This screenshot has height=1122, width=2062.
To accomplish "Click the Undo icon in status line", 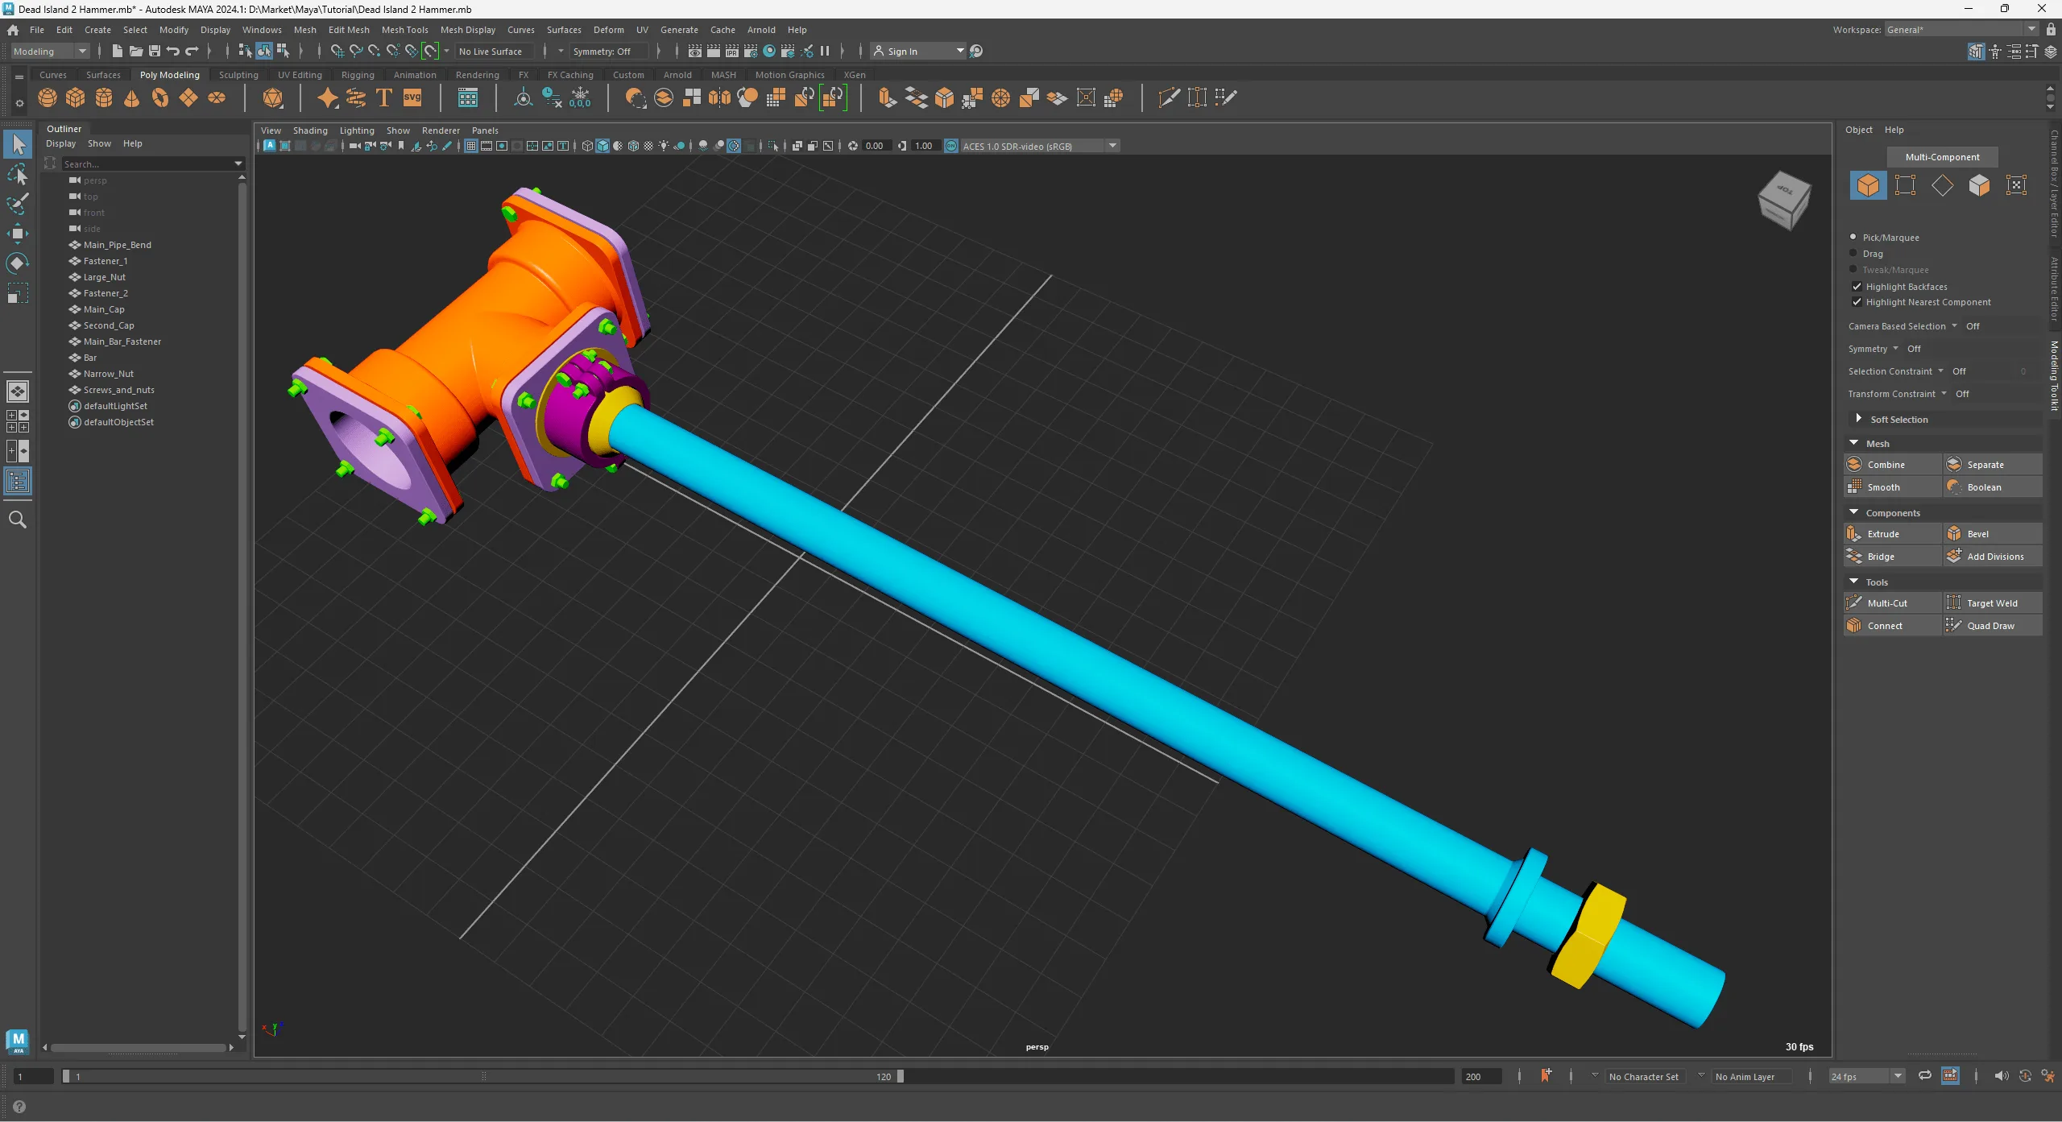I will 173,51.
